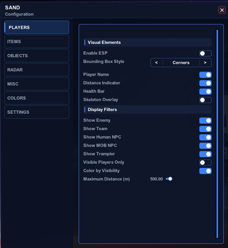The height and width of the screenshot is (248, 228).
Task: Click the Bounding Box Style label
Action: pyautogui.click(x=104, y=61)
